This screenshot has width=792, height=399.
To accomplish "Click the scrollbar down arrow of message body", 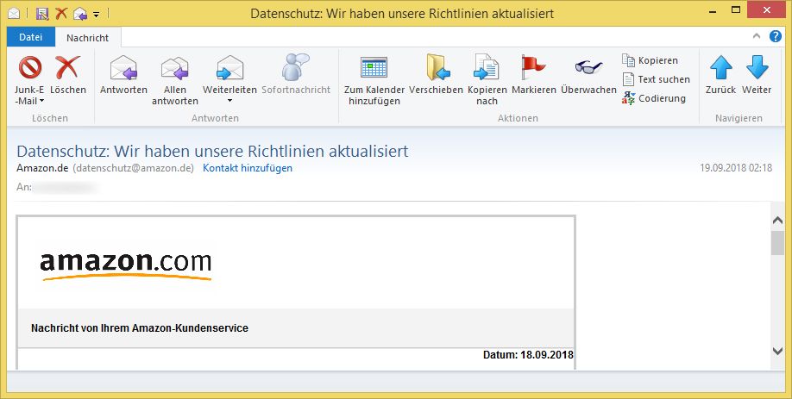I will 778,351.
